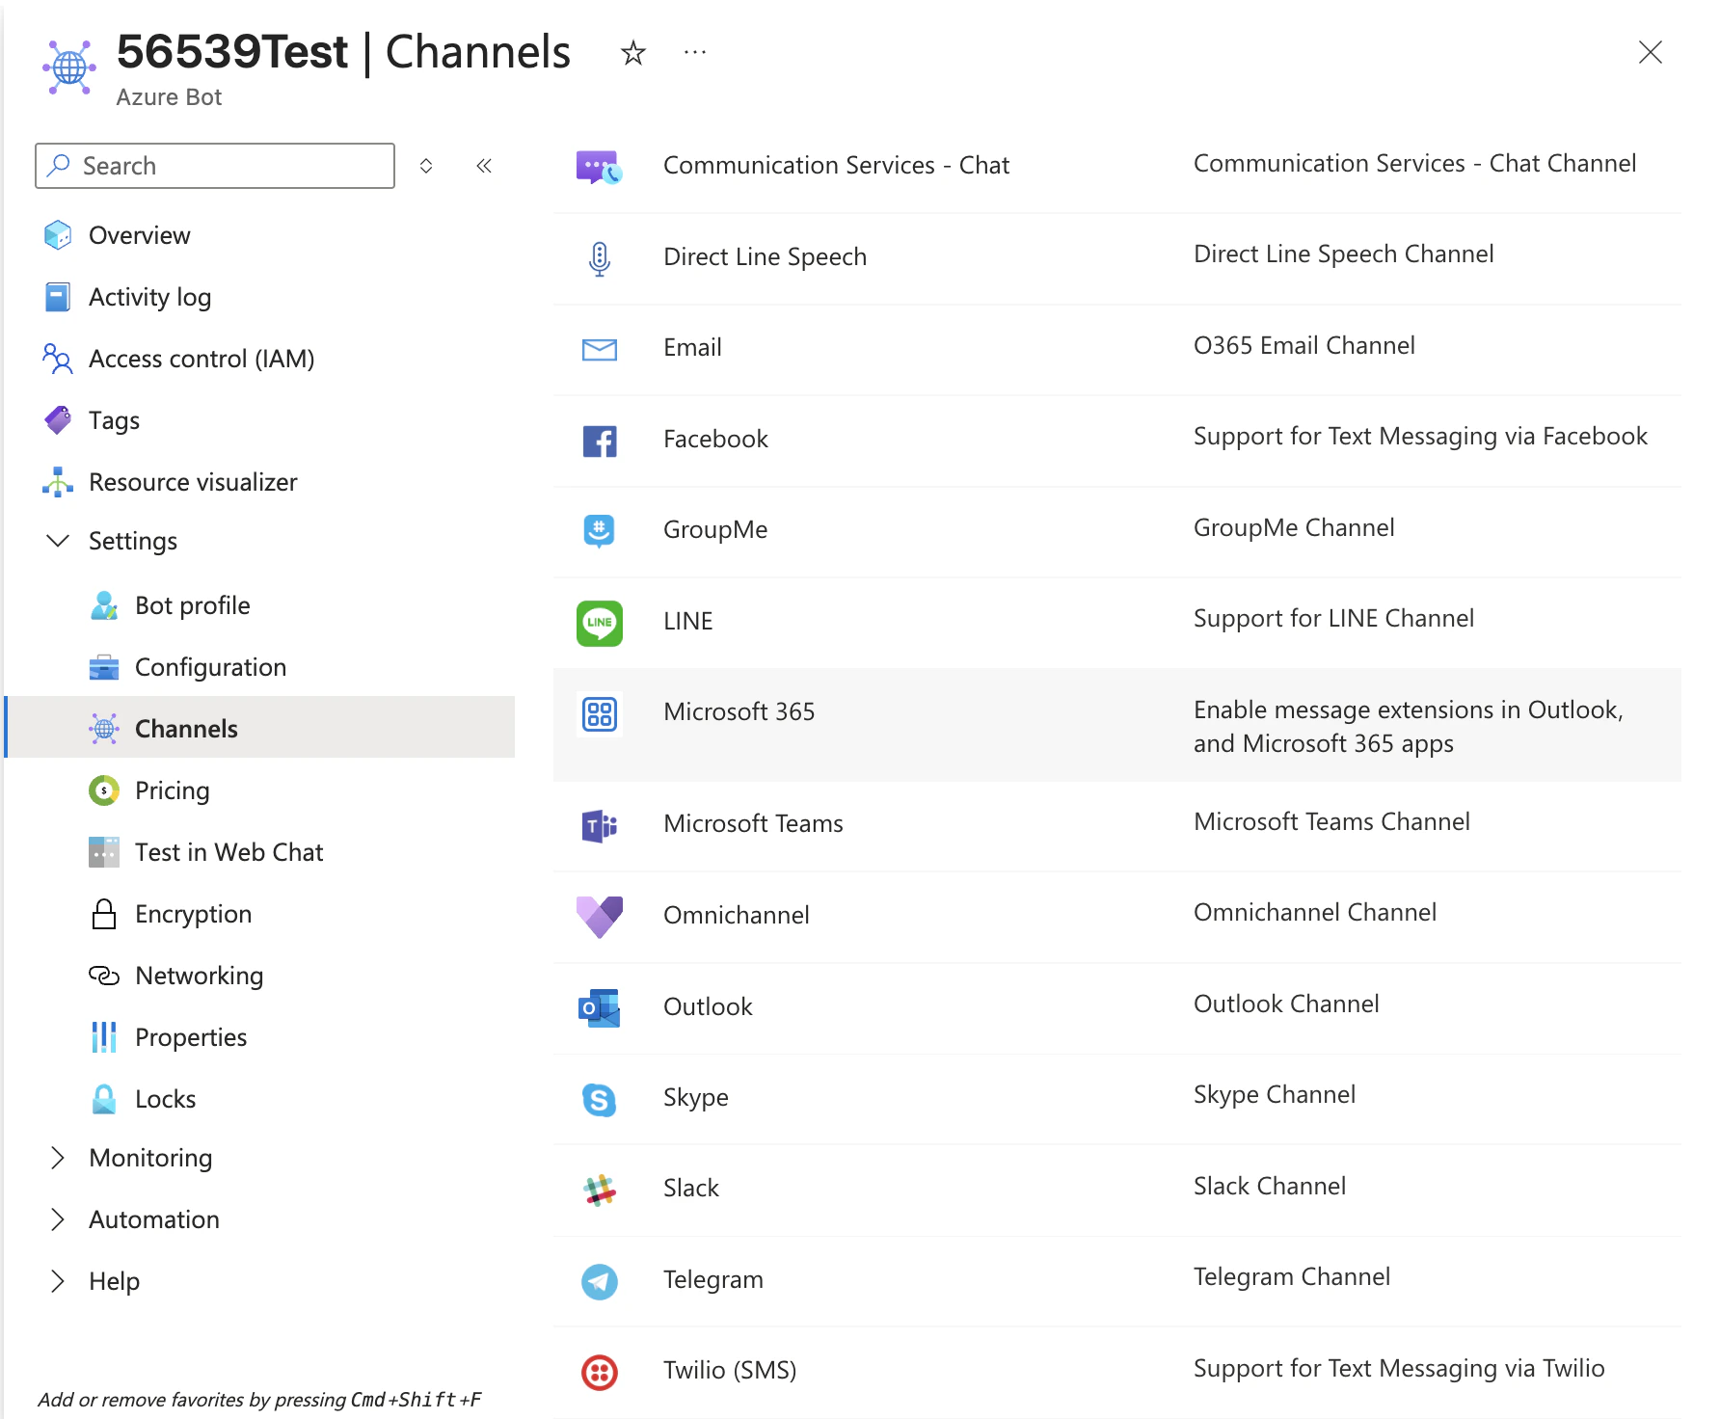Switch to Test in Web Chat
This screenshot has height=1419, width=1720.
coord(228,852)
